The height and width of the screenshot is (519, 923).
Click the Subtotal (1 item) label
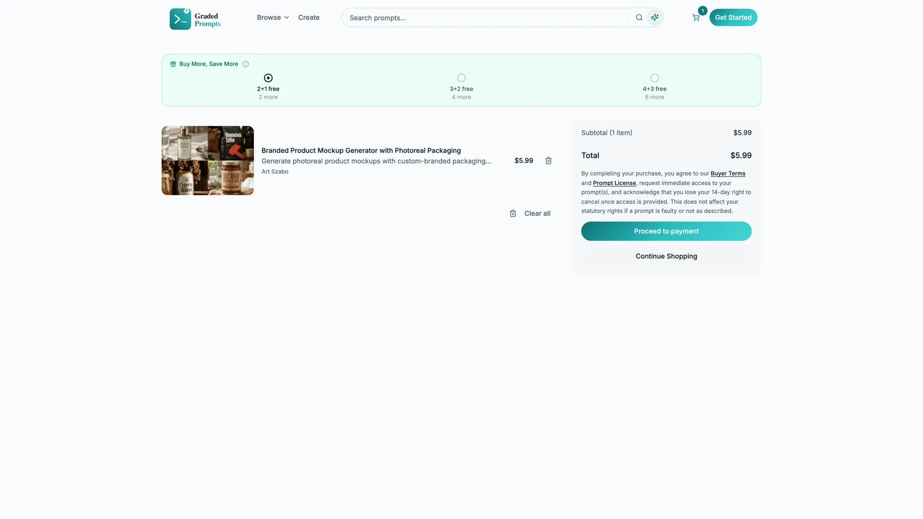[607, 133]
